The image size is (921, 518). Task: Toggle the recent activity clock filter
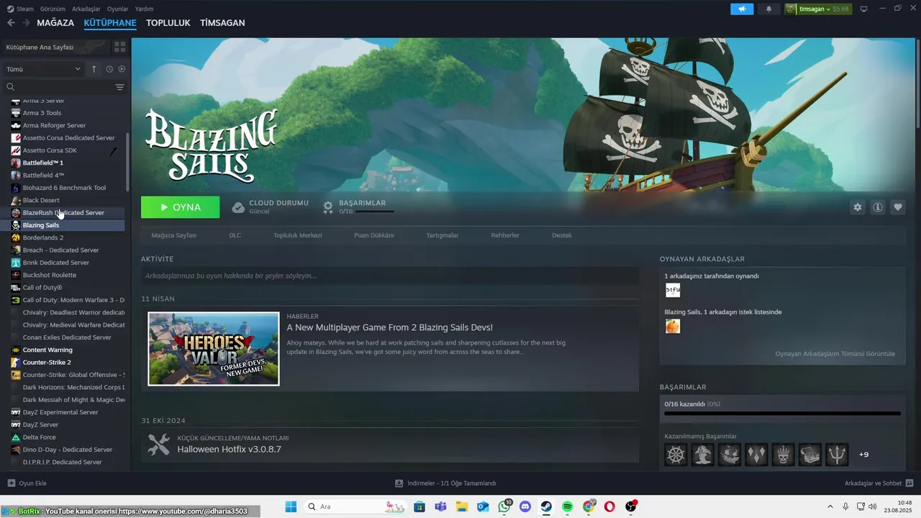pos(109,69)
